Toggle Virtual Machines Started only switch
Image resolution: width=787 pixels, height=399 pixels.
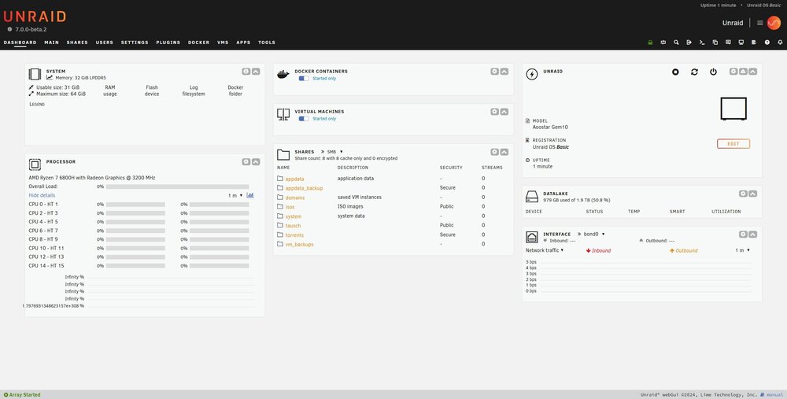point(304,119)
